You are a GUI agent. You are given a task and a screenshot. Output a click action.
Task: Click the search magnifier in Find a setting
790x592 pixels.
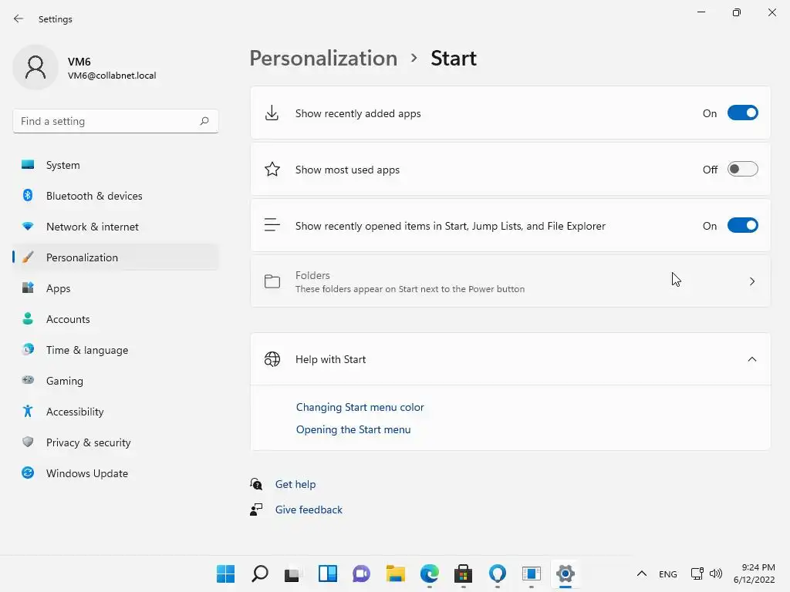(204, 121)
